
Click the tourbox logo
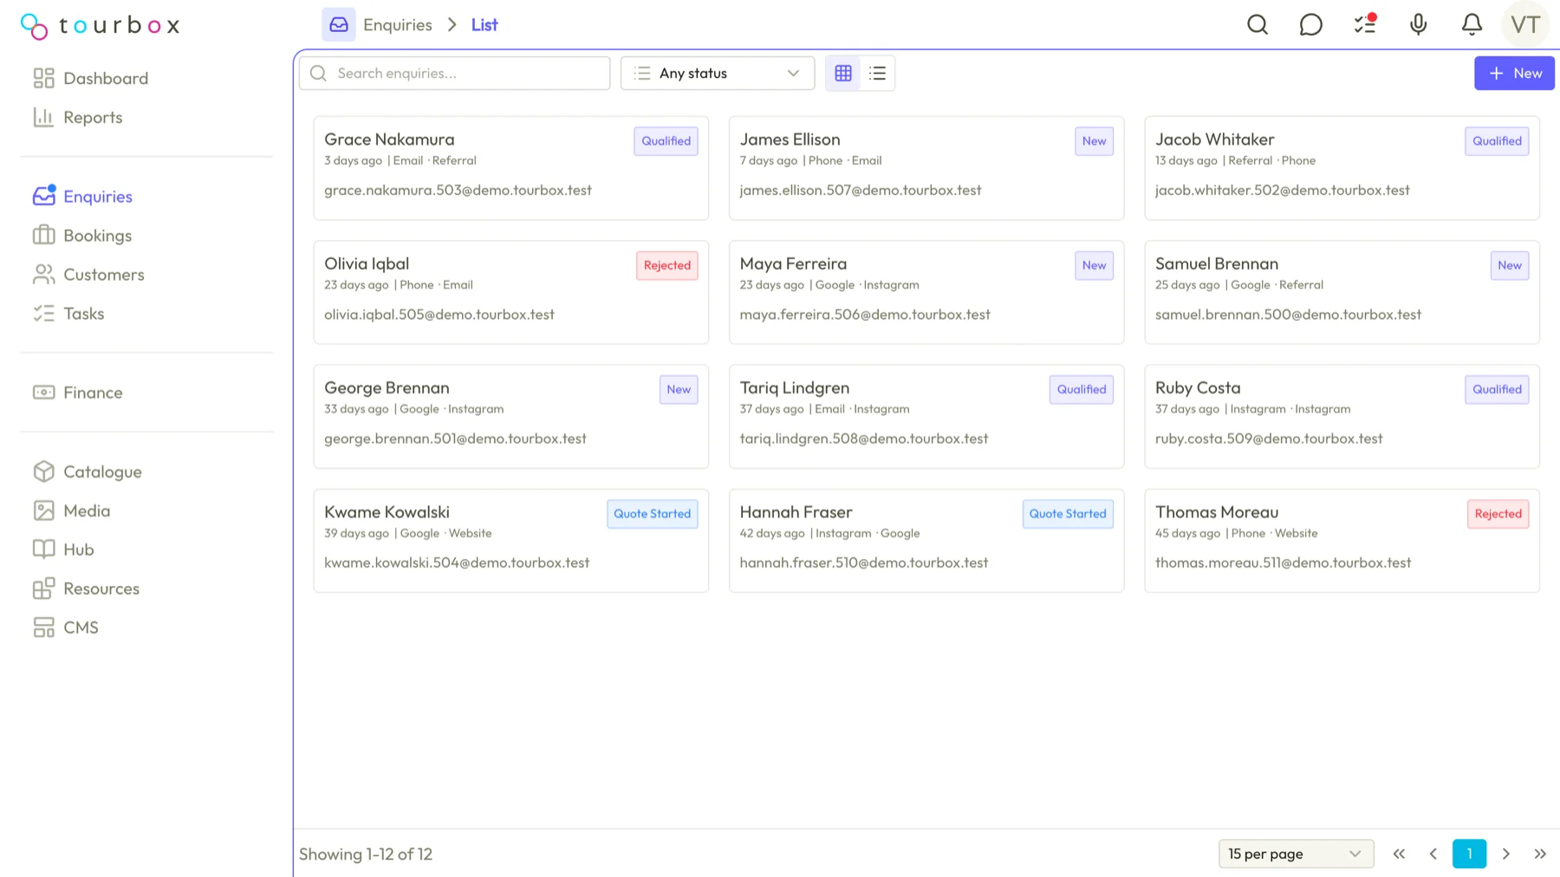click(x=101, y=25)
